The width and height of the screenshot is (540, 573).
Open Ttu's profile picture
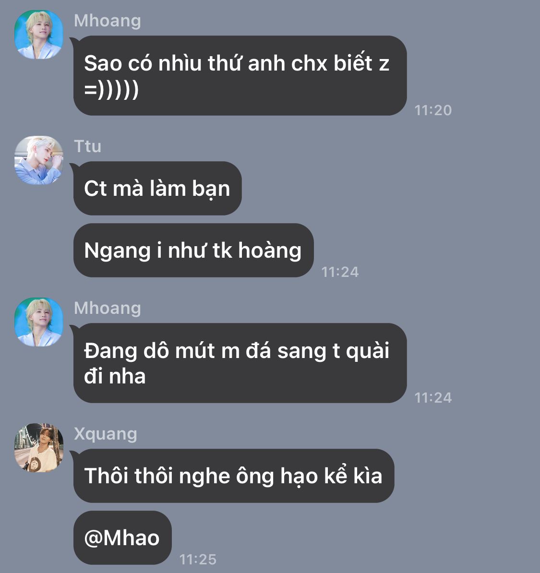coord(39,160)
